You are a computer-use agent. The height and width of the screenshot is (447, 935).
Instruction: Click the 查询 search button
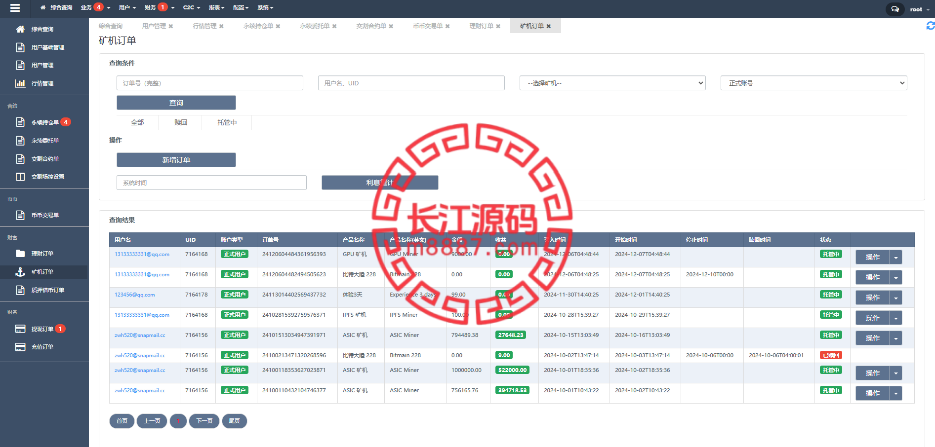pyautogui.click(x=176, y=103)
